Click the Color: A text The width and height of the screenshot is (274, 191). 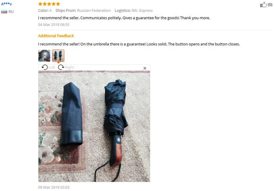[45, 10]
